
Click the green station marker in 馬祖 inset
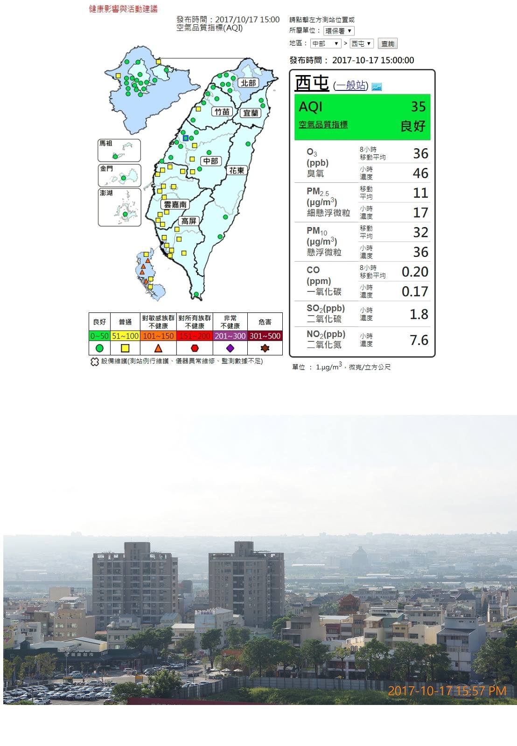pos(115,156)
